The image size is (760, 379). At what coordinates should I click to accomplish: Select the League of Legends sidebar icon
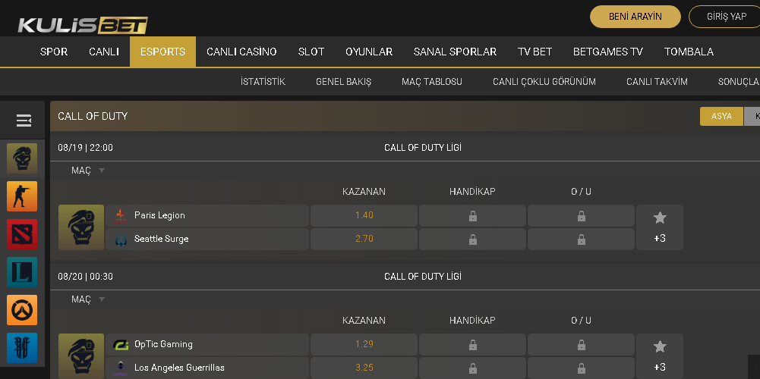point(22,272)
